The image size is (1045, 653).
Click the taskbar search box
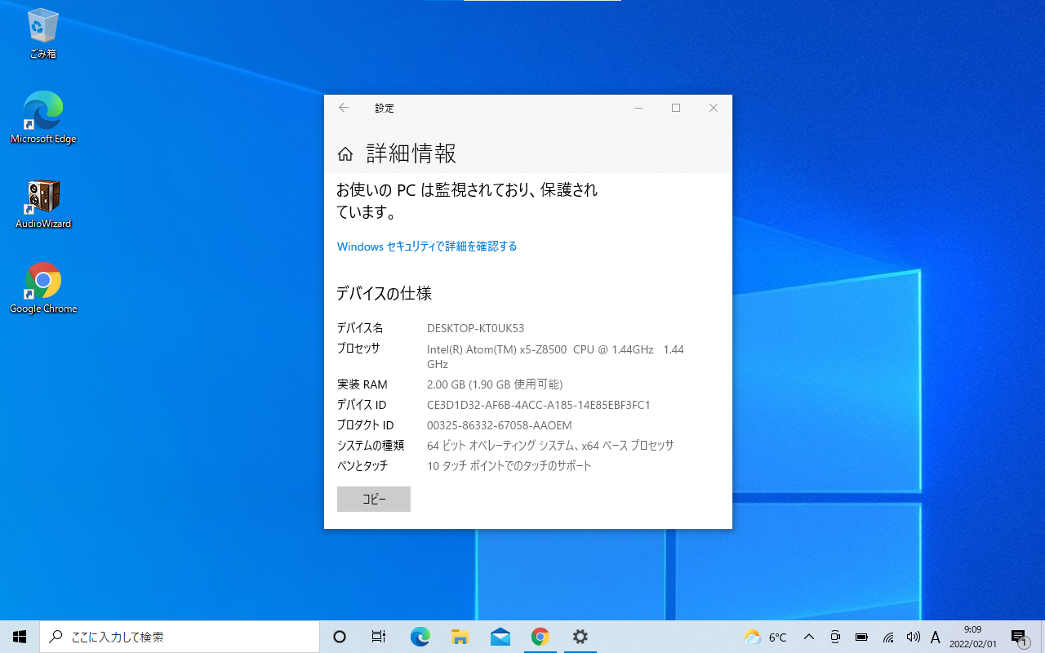point(180,637)
